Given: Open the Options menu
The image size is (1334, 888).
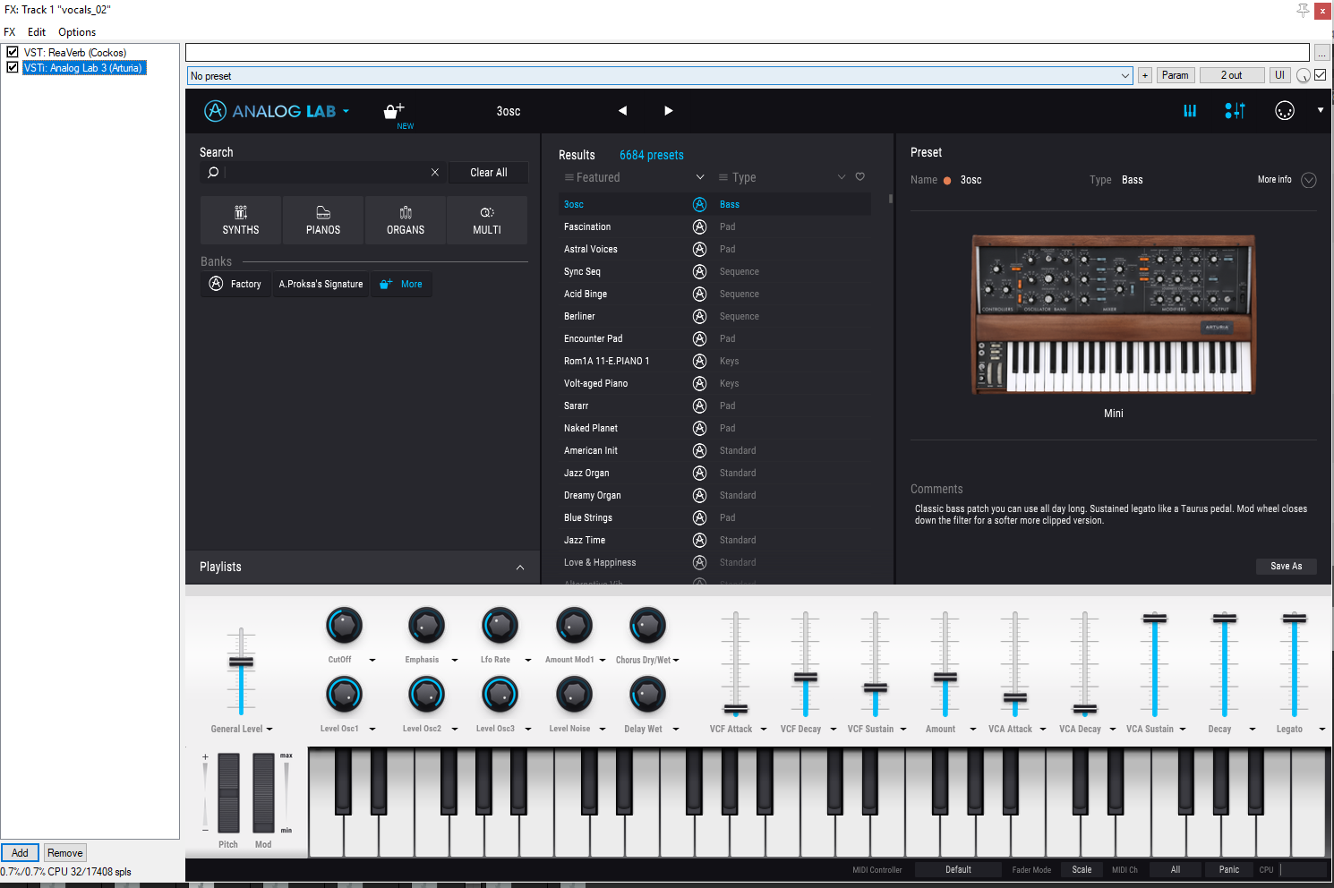Looking at the screenshot, I should [76, 31].
